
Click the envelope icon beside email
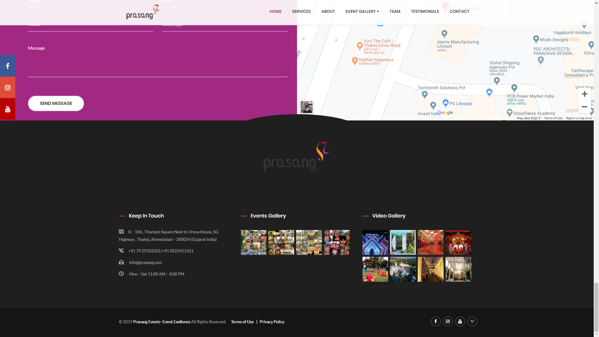[121, 262]
